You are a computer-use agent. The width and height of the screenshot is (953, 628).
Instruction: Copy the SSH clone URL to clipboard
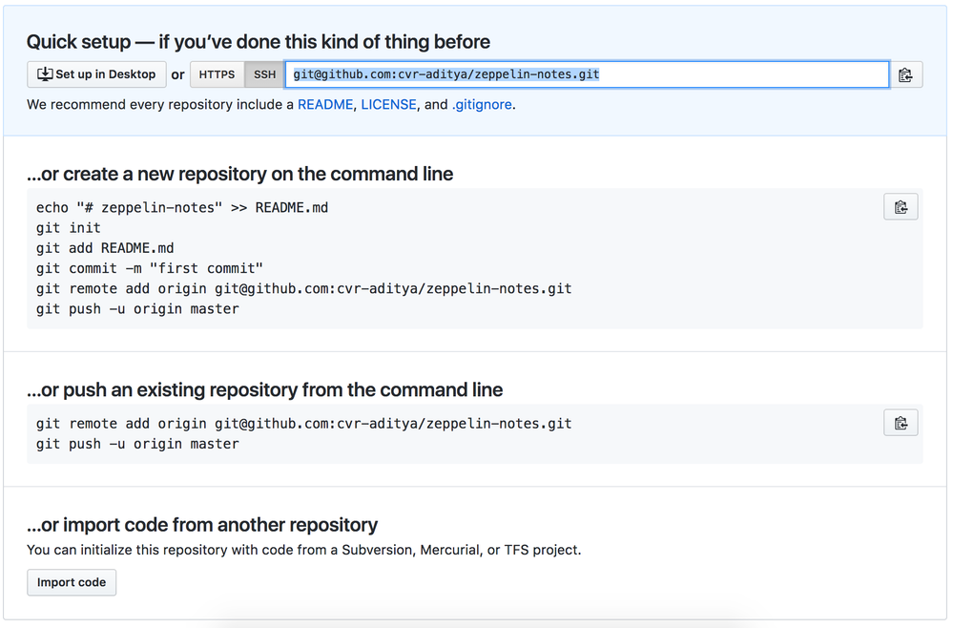[x=904, y=73]
